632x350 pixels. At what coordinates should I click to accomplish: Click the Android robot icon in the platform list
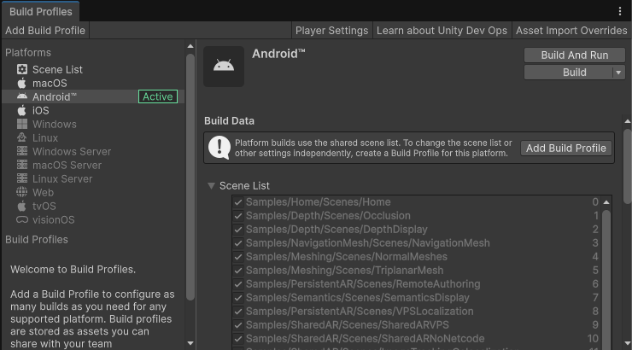22,96
